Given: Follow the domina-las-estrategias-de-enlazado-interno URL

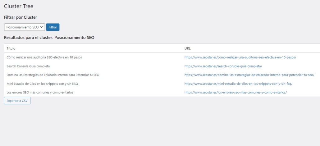Looking at the screenshot, I should pos(249,75).
